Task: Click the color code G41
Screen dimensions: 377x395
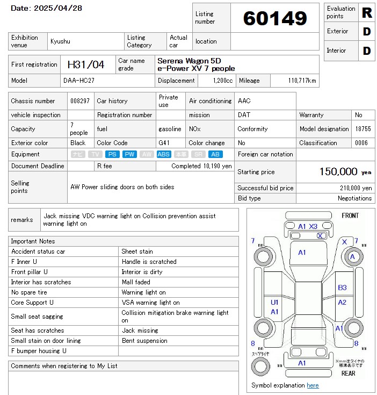Action: click(x=164, y=143)
